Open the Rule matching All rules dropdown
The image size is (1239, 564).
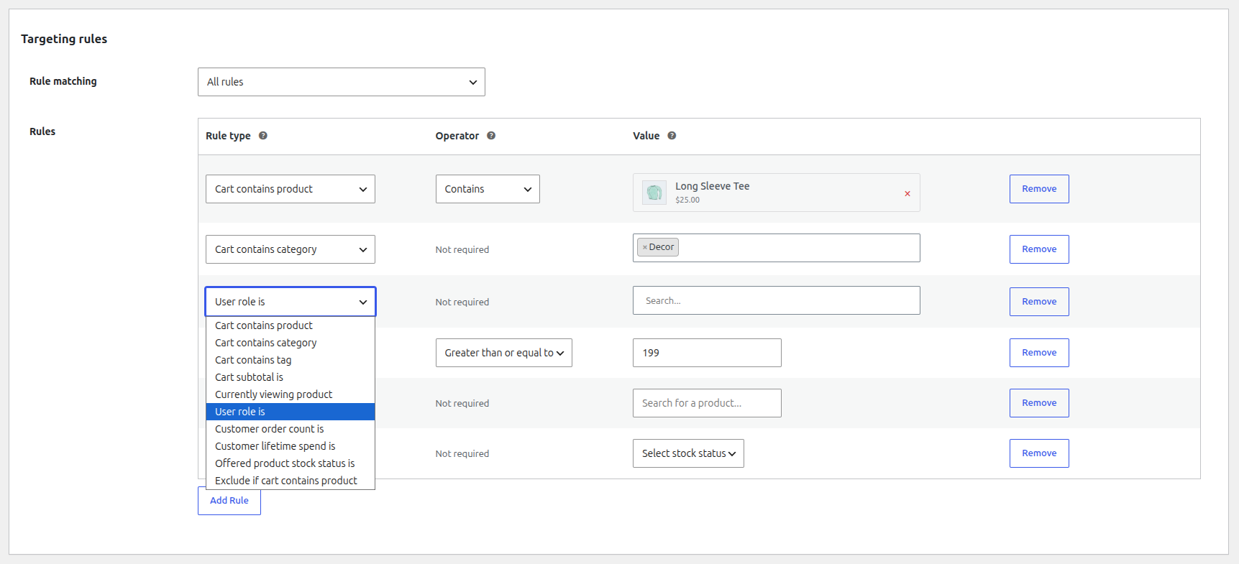pyautogui.click(x=342, y=82)
